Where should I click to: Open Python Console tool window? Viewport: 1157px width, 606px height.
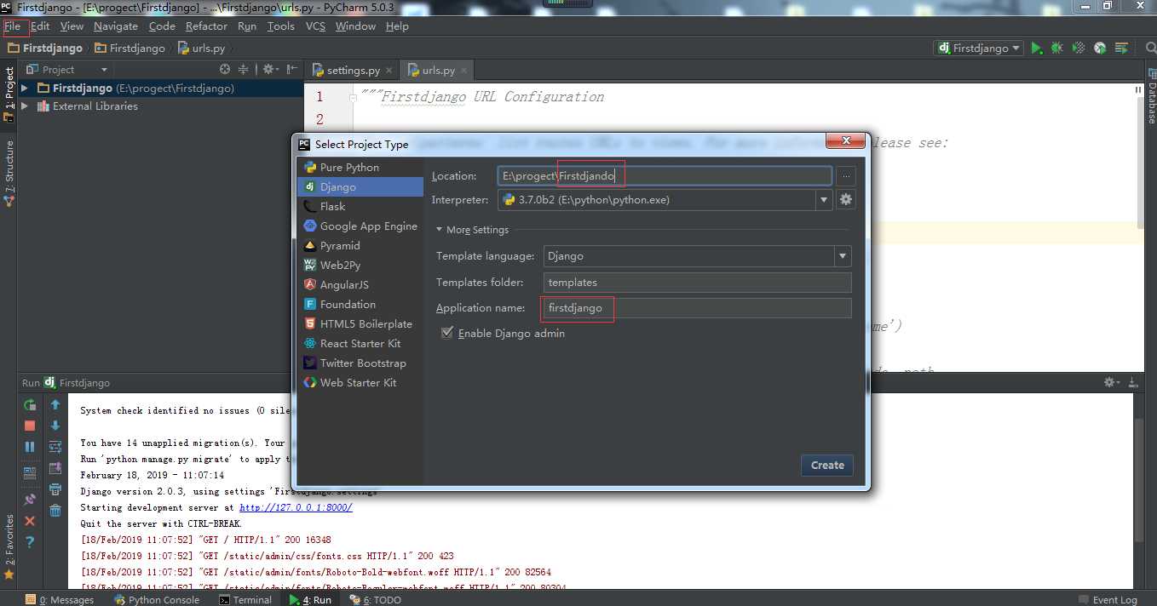coord(157,600)
